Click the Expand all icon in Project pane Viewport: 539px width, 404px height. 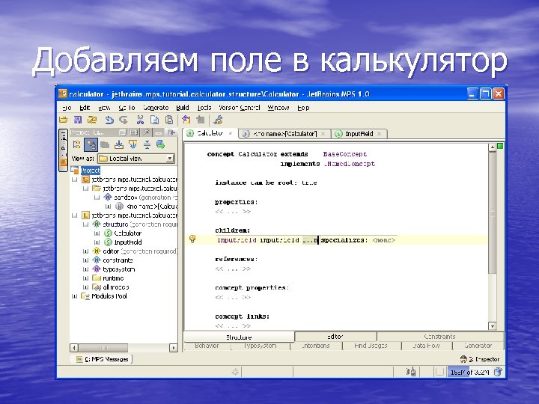[133, 144]
